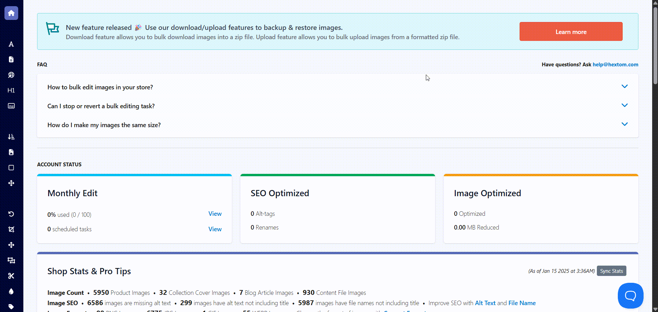Image resolution: width=658 pixels, height=312 pixels.
Task: Go to the Home dashboard icon
Action: click(x=11, y=13)
